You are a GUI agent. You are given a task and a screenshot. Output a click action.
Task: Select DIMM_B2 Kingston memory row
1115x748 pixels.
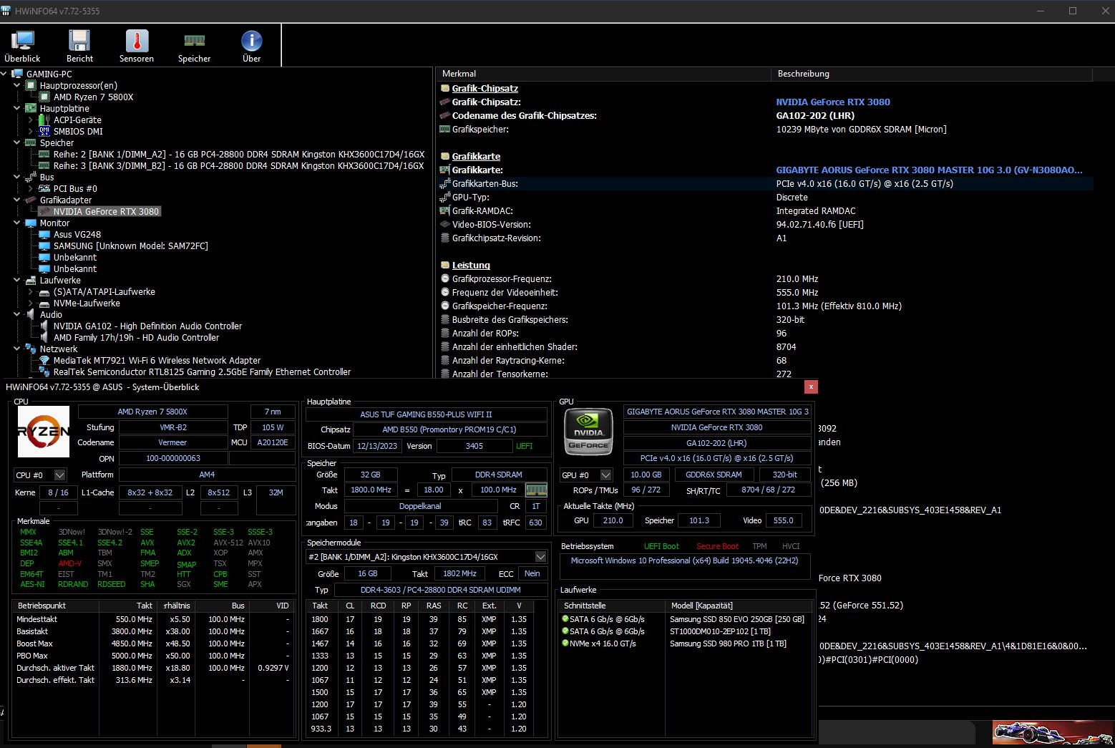(x=239, y=165)
